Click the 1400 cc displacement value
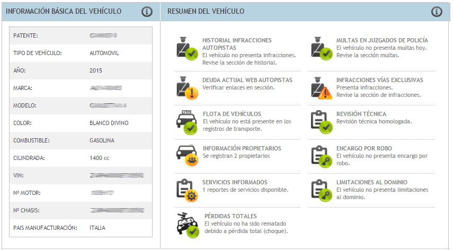Viewport: 453px width, 250px height. tap(100, 158)
